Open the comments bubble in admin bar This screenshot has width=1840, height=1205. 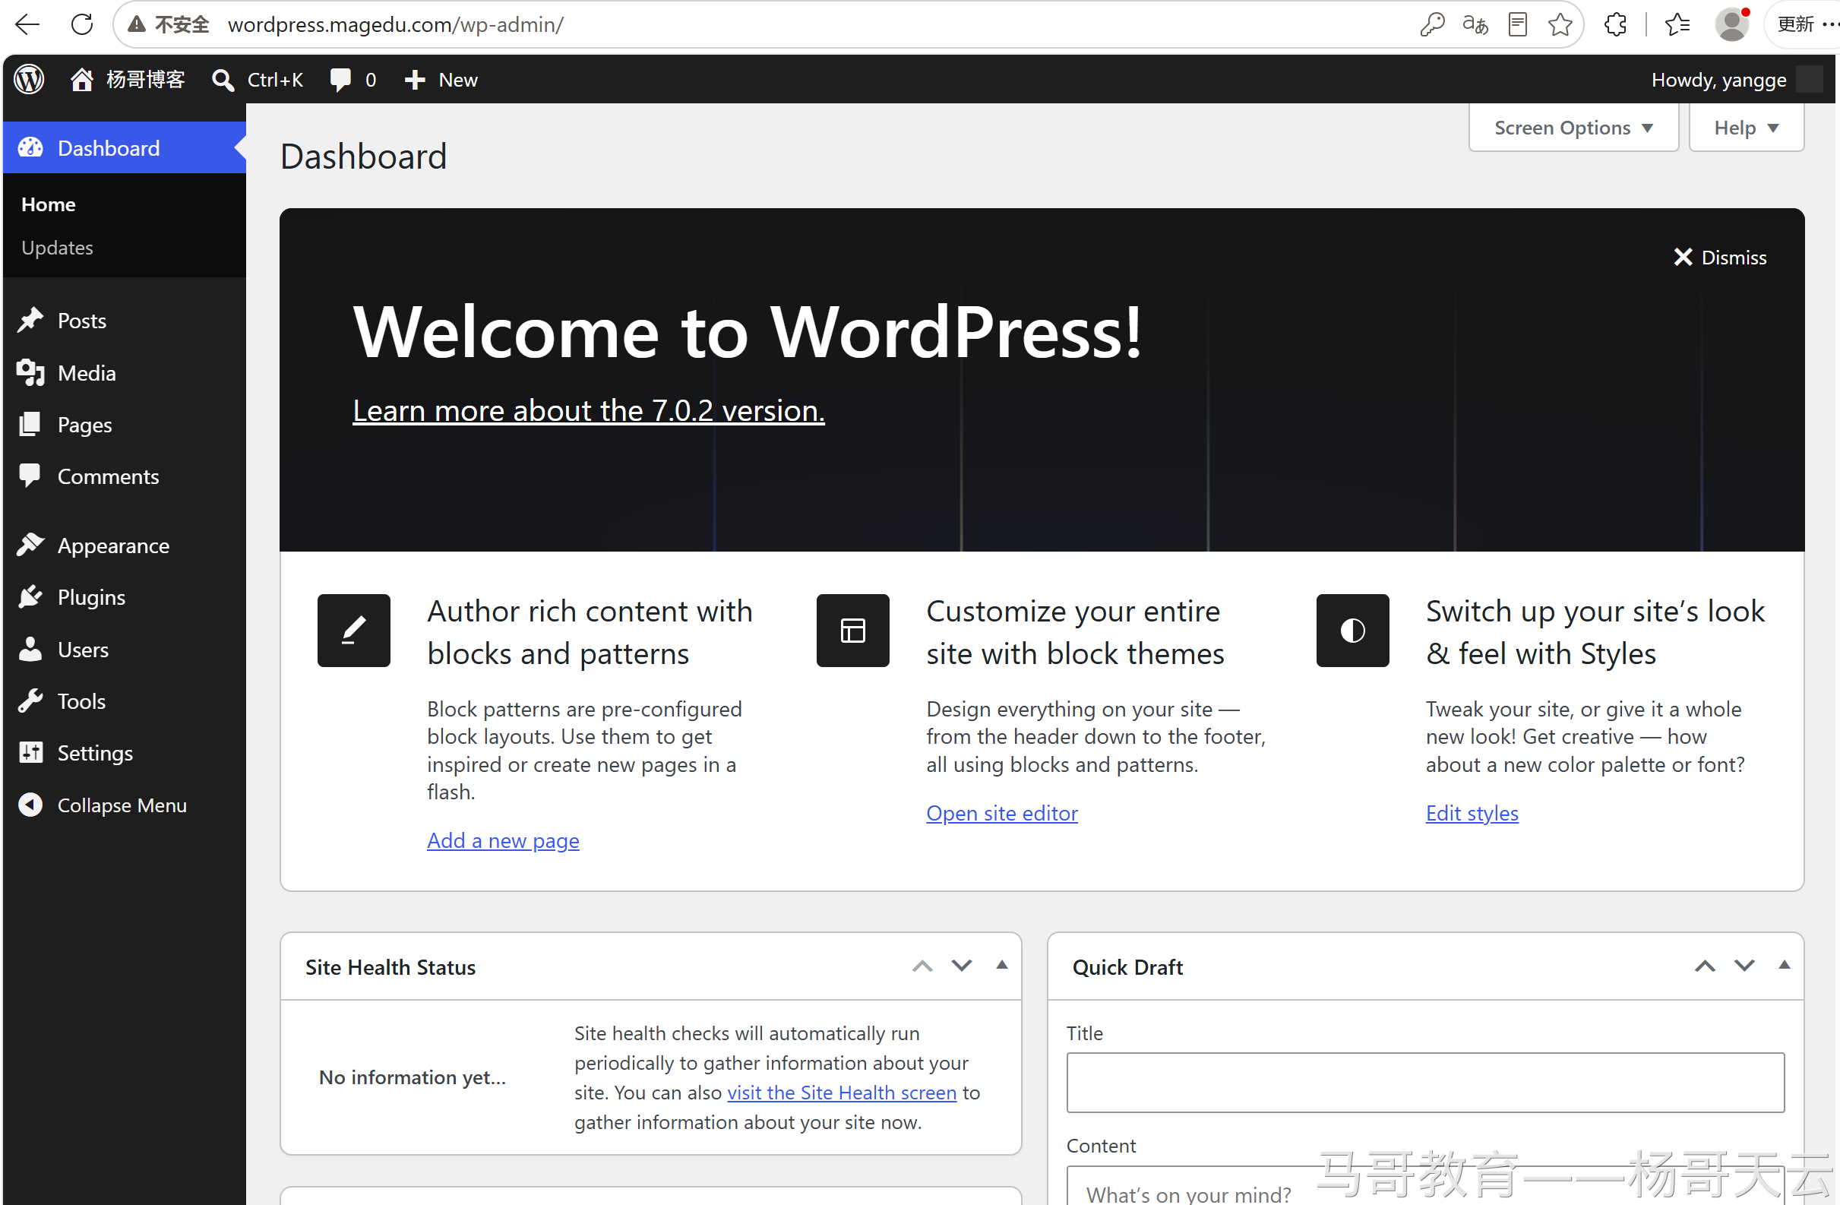[340, 80]
